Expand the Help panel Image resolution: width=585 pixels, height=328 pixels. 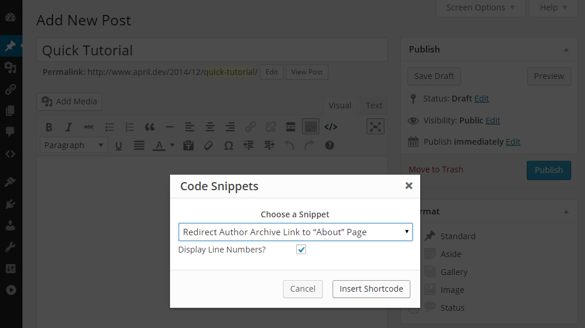pyautogui.click(x=554, y=8)
